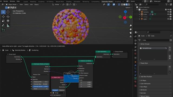Open the Help menu
Image resolution: width=173 pixels, height=97 pixels.
18,1
